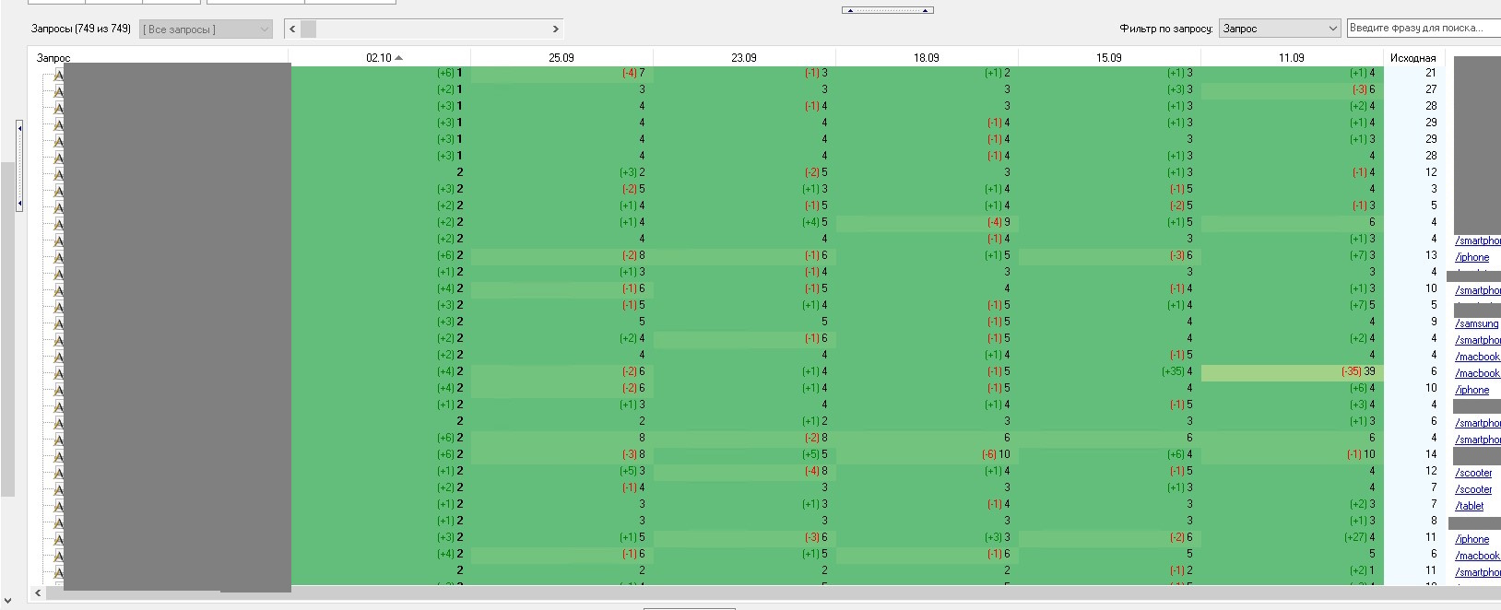Select the '(-4) 8' cell in 23.09 column
This screenshot has height=610, width=1501.
pos(744,471)
